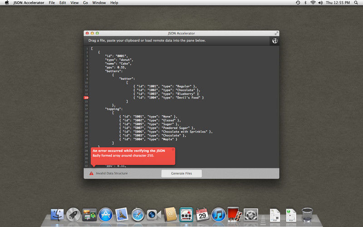
Task: Open the first document stack in the dock
Action: click(275, 215)
